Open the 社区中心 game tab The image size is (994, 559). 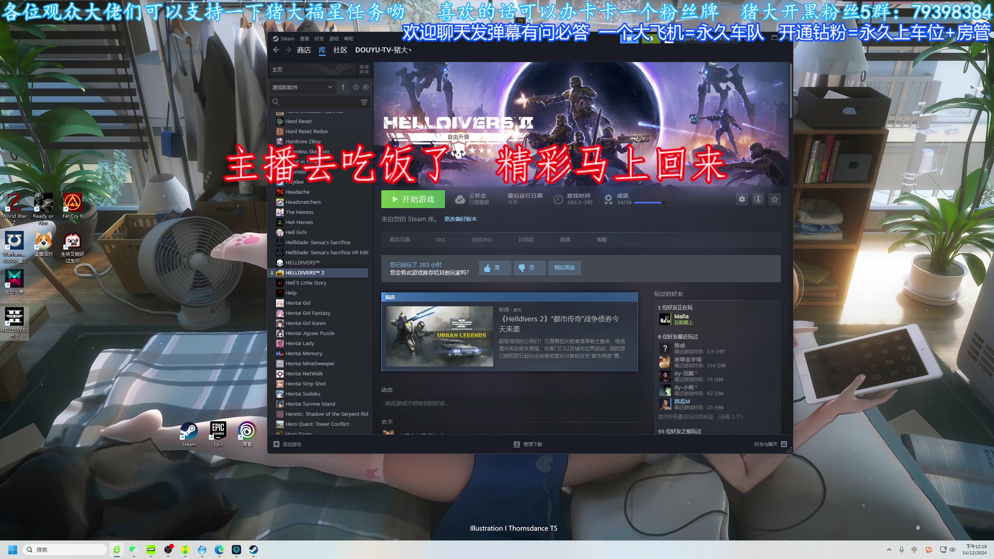coord(482,240)
